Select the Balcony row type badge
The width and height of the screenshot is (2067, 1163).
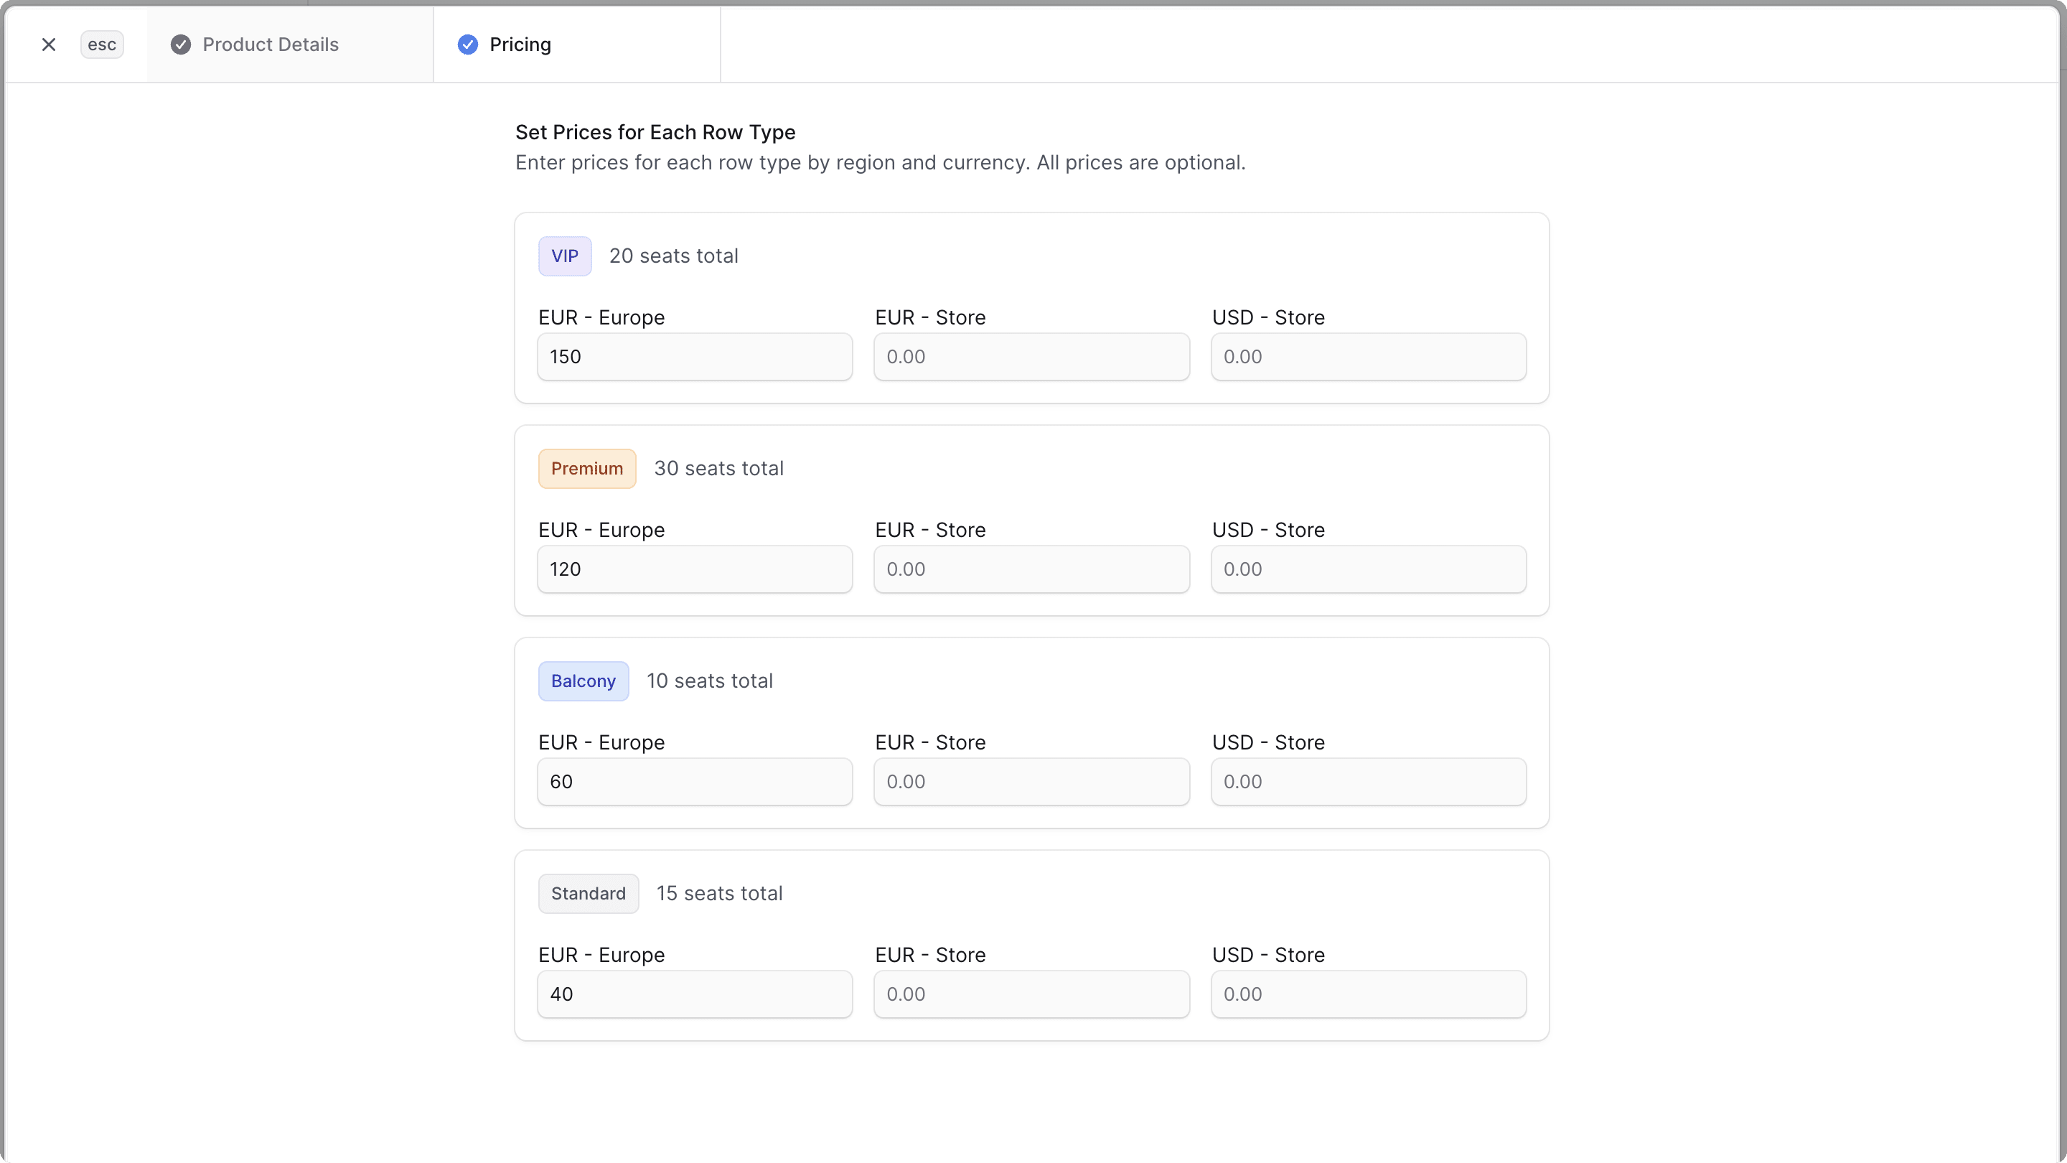point(583,681)
